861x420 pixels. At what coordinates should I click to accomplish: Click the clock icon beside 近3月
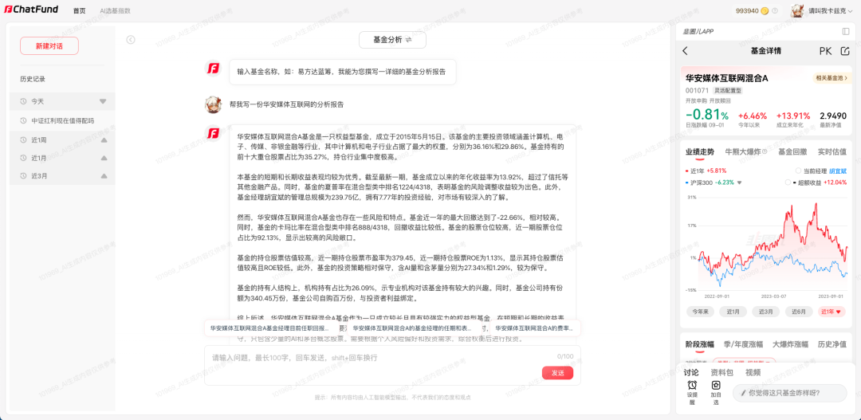[23, 176]
